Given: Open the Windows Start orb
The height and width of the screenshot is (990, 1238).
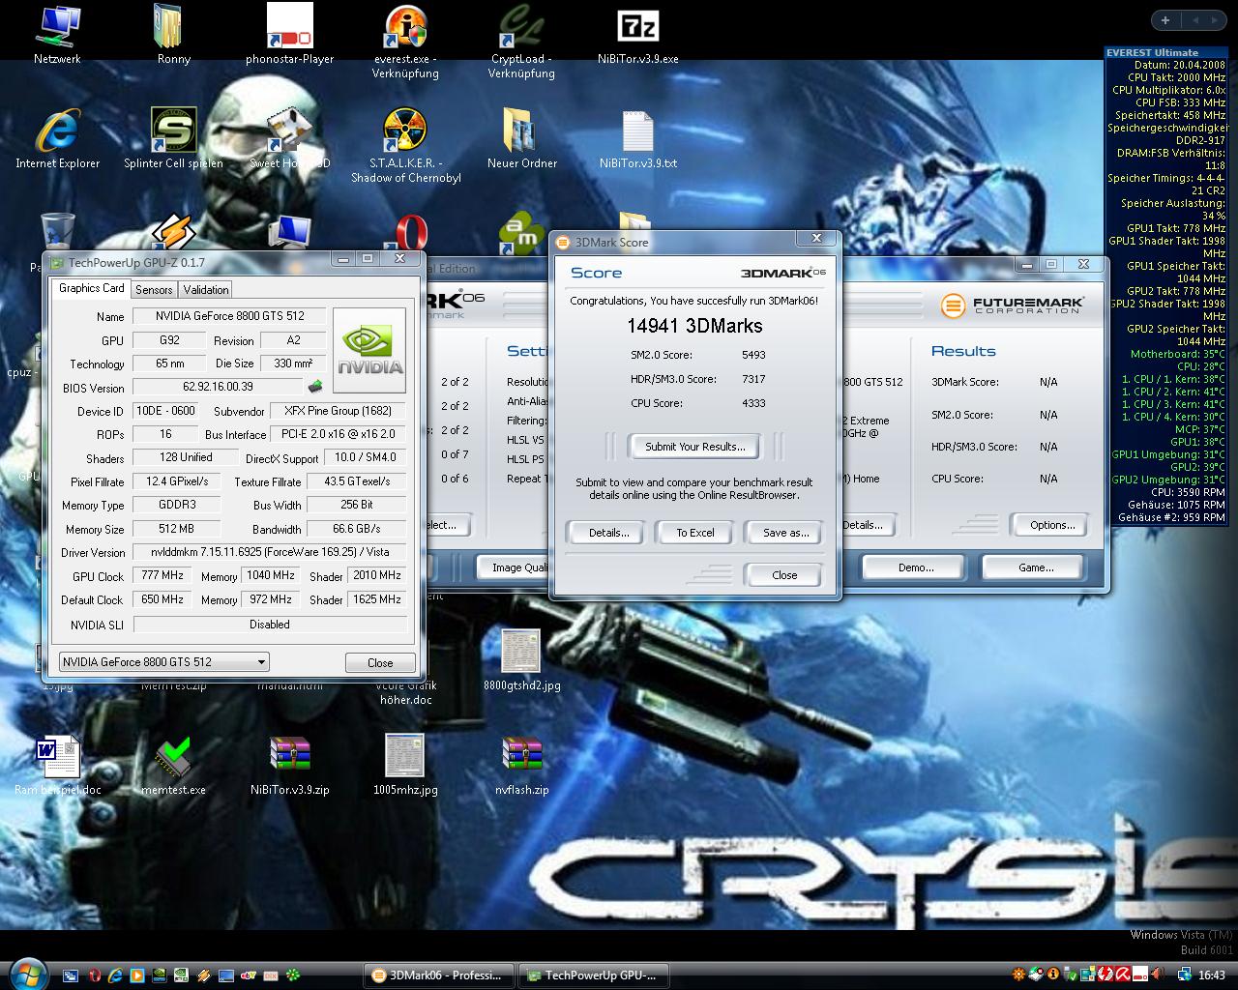Looking at the screenshot, I should click(x=28, y=974).
